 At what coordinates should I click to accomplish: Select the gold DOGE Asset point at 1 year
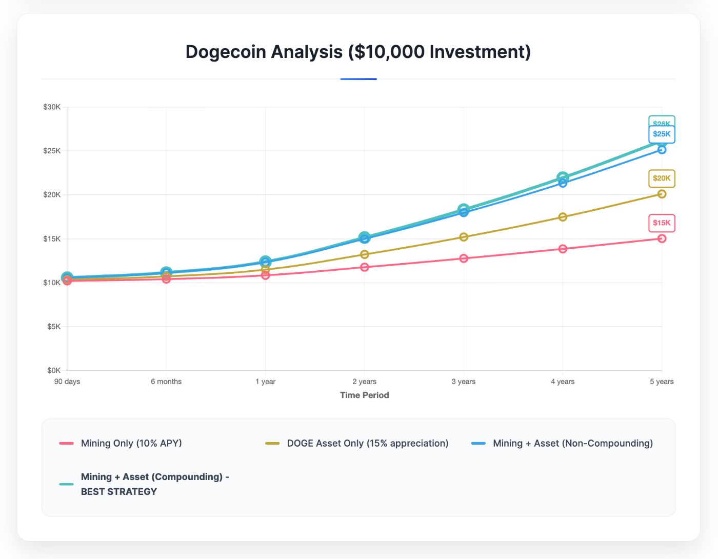point(265,269)
